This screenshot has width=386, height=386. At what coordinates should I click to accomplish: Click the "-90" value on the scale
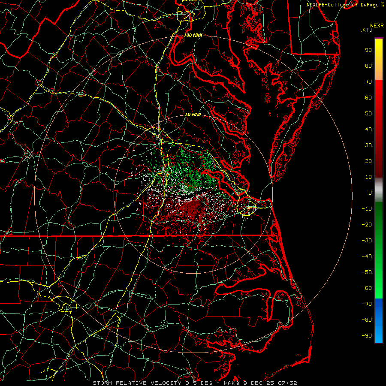coord(367,336)
